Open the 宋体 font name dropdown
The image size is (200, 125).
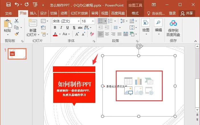pyautogui.click(x=79, y=21)
